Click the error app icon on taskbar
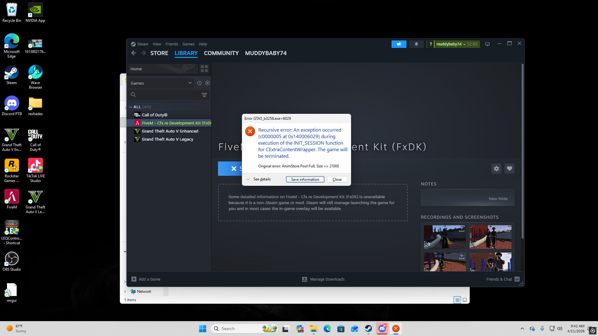Viewport: 598px width, 336px height. pos(396,329)
